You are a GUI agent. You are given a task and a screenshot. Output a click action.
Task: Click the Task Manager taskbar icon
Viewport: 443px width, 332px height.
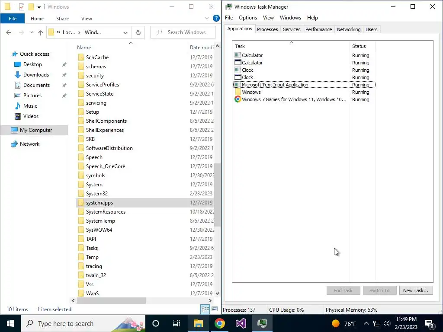coord(262,323)
